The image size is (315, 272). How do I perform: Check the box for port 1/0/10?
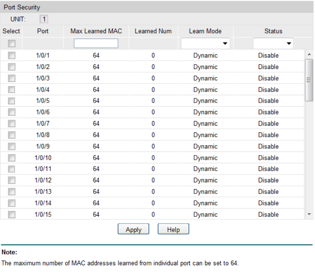click(11, 158)
